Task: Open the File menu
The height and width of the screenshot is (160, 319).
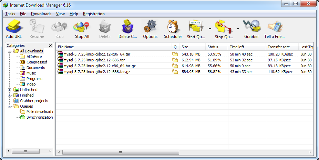Action: (23, 14)
